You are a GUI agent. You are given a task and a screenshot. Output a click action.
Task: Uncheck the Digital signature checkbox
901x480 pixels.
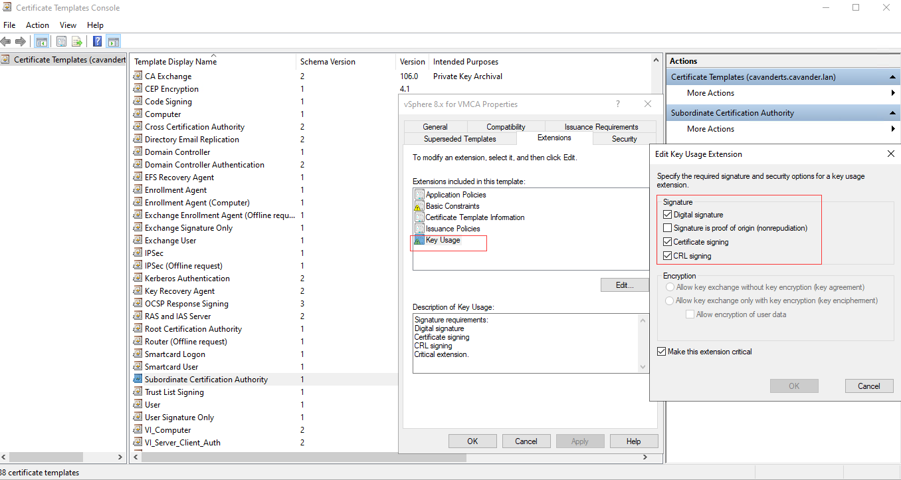click(668, 215)
